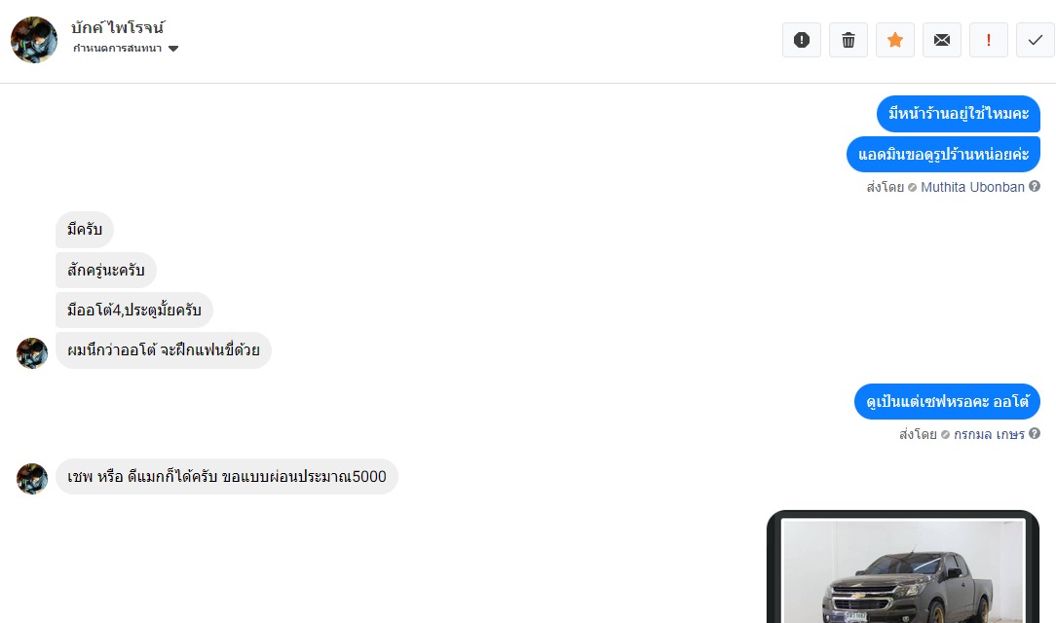The height and width of the screenshot is (623, 1056).
Task: Select the message bubble มีหน้าร้านอยู่ใช่ไหมคะ
Action: pos(959,114)
